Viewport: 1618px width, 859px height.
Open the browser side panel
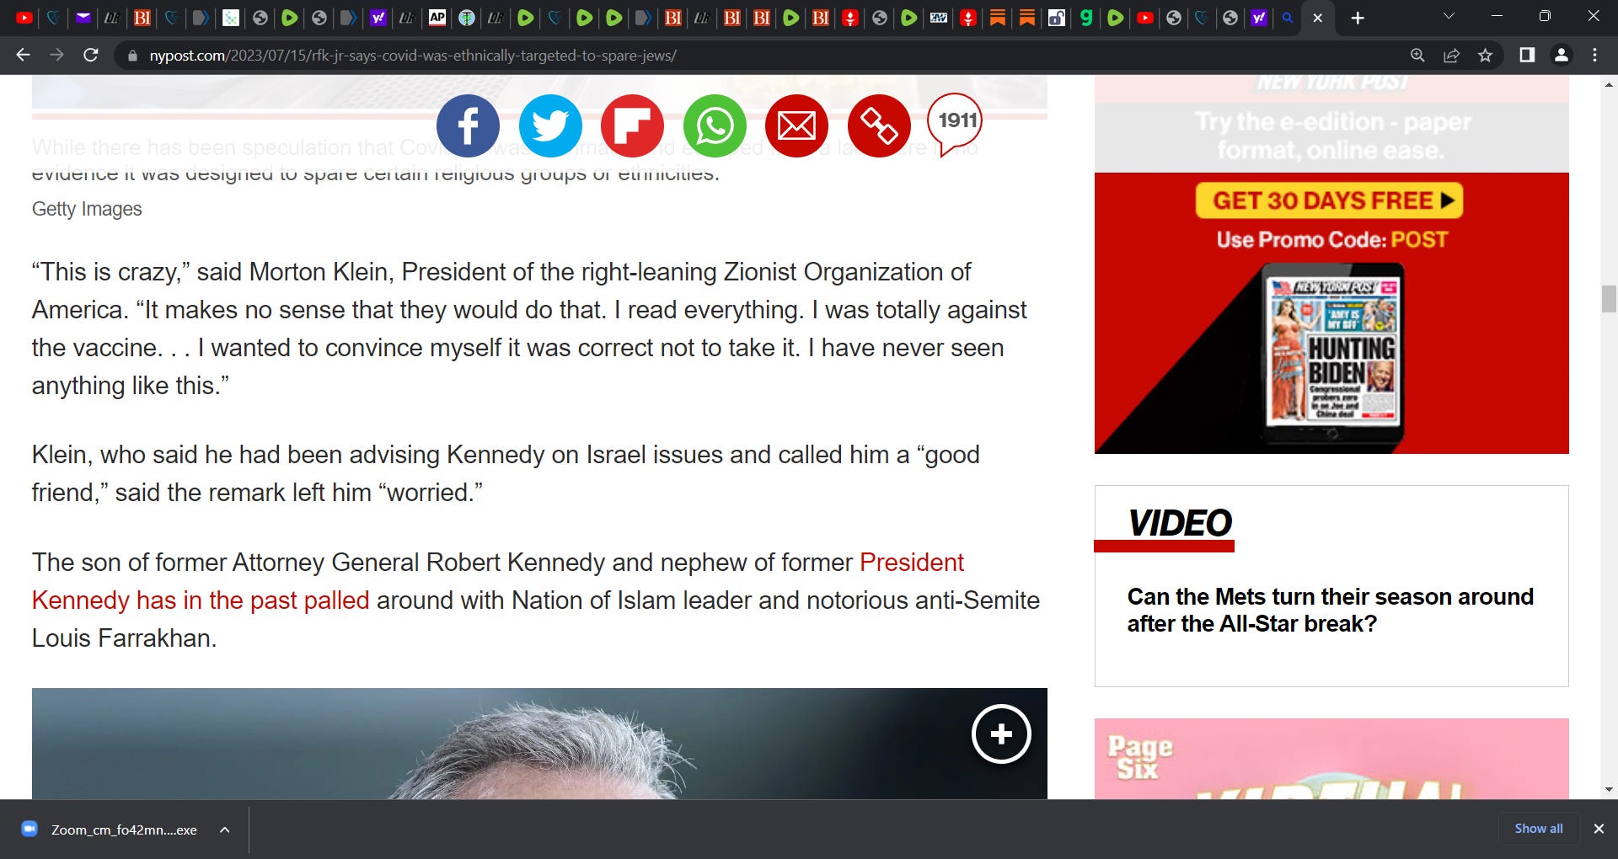[1527, 56]
